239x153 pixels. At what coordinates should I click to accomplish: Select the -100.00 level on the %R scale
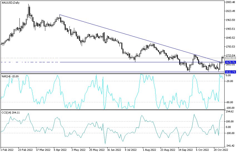(x=230, y=108)
